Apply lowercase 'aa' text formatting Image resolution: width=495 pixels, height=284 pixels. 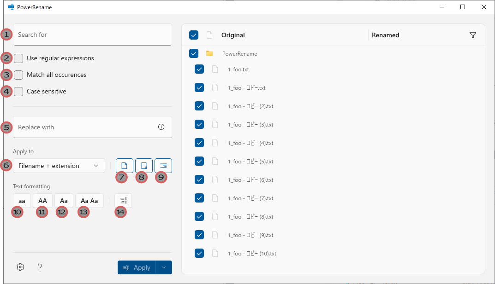(x=22, y=201)
